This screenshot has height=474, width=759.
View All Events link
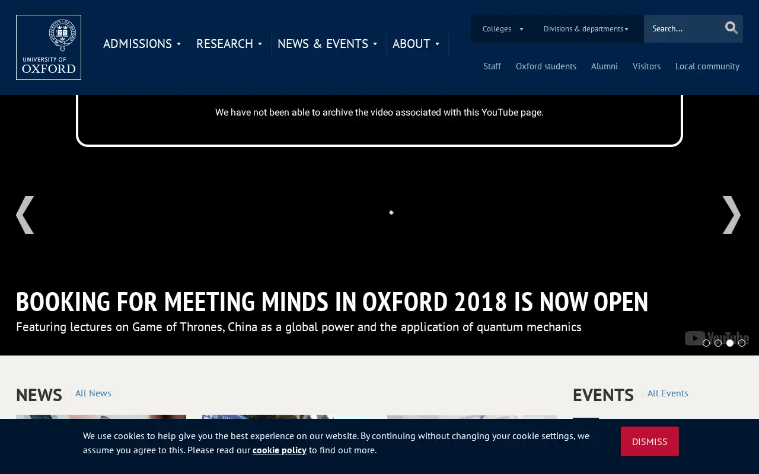668,393
